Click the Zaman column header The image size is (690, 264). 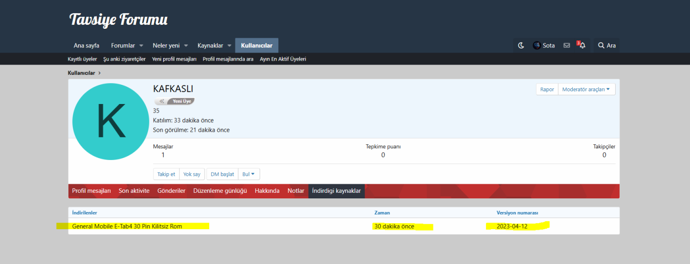(382, 213)
